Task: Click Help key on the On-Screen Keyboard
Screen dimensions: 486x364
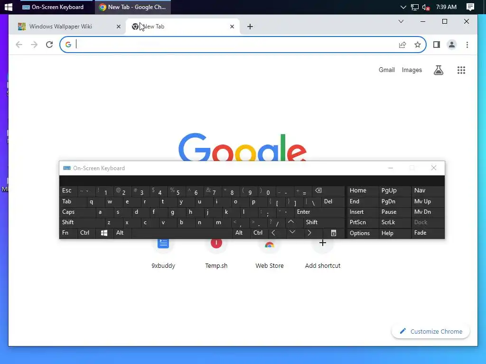Action: pos(394,233)
